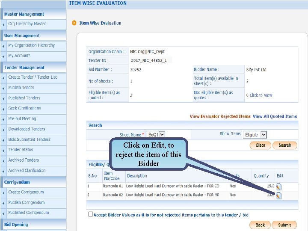
Task: Click arrow icon beside My Accounts
Action: [3, 57]
